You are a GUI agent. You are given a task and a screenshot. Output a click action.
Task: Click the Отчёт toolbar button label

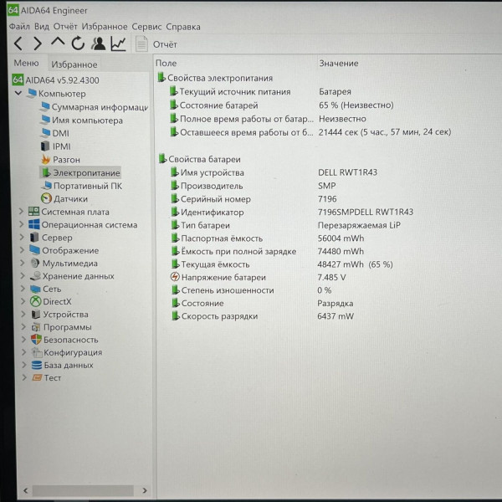[165, 44]
